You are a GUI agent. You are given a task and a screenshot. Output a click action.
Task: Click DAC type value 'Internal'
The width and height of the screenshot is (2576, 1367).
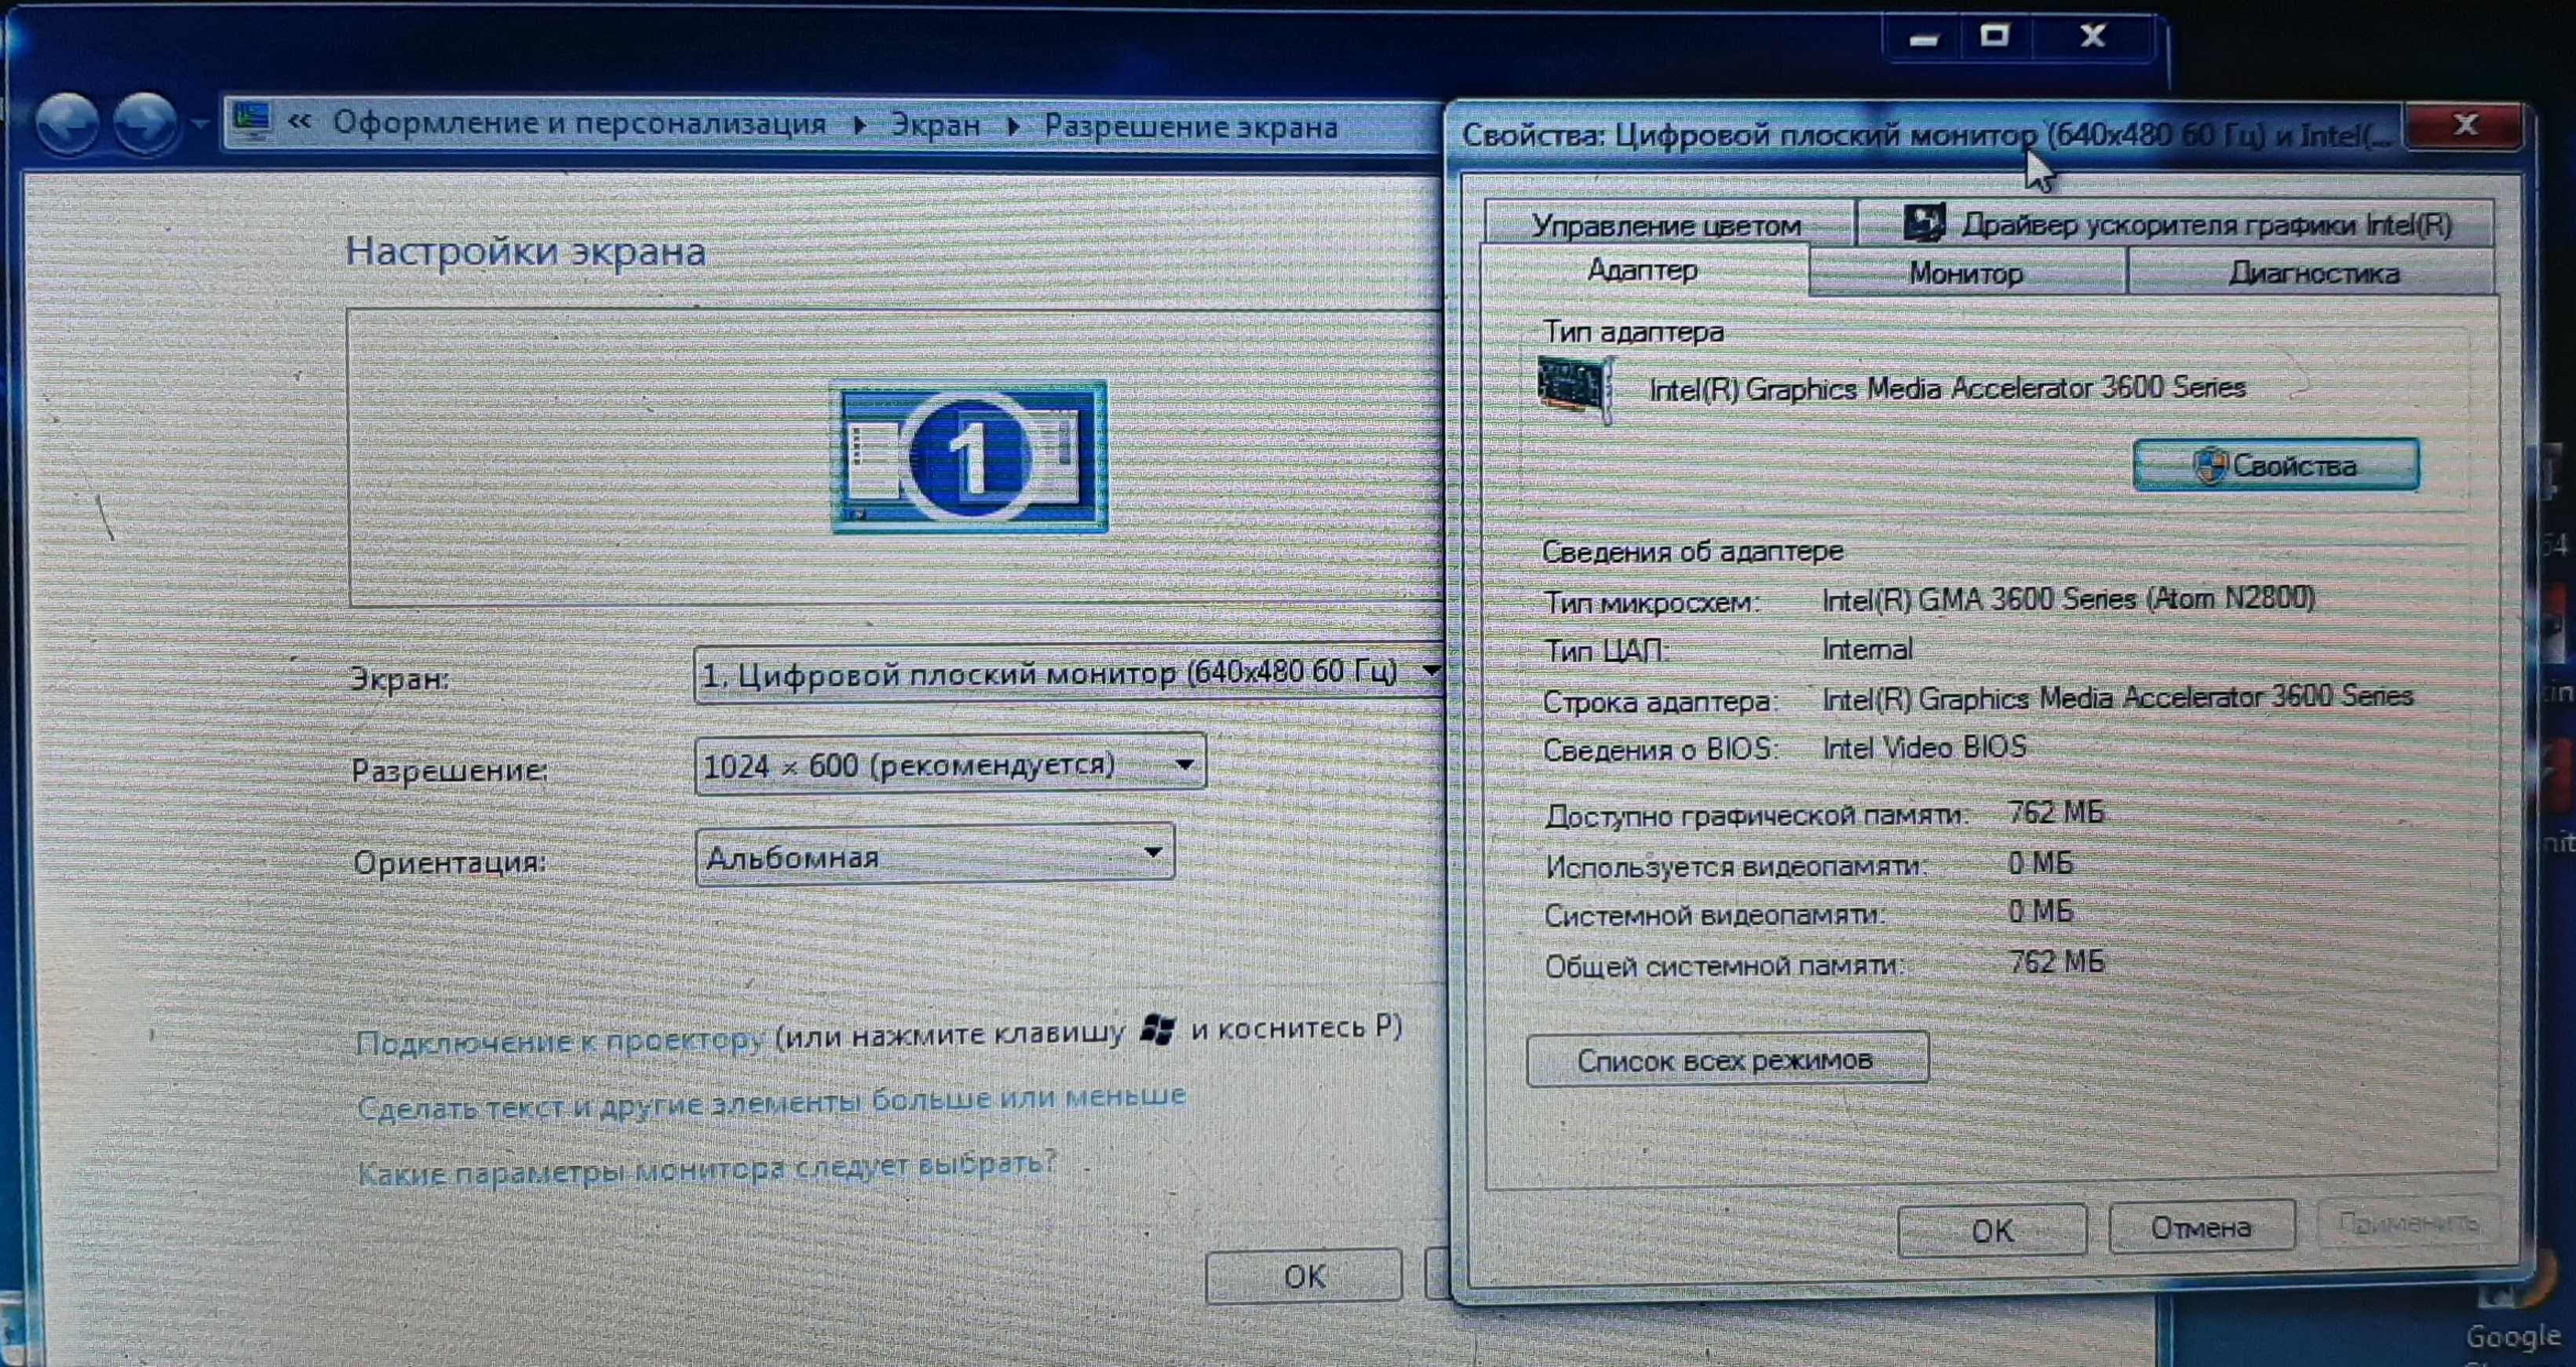pyautogui.click(x=1867, y=649)
